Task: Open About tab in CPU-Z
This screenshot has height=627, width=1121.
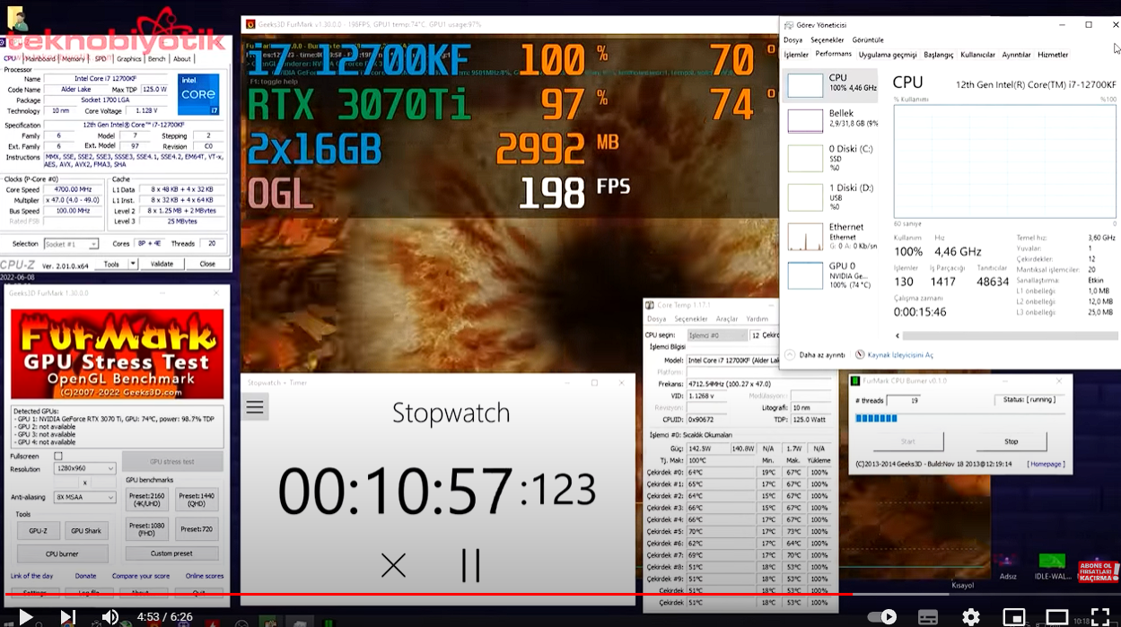Action: (182, 58)
